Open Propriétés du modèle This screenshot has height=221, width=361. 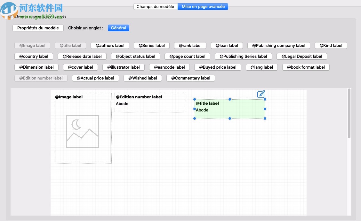click(38, 28)
